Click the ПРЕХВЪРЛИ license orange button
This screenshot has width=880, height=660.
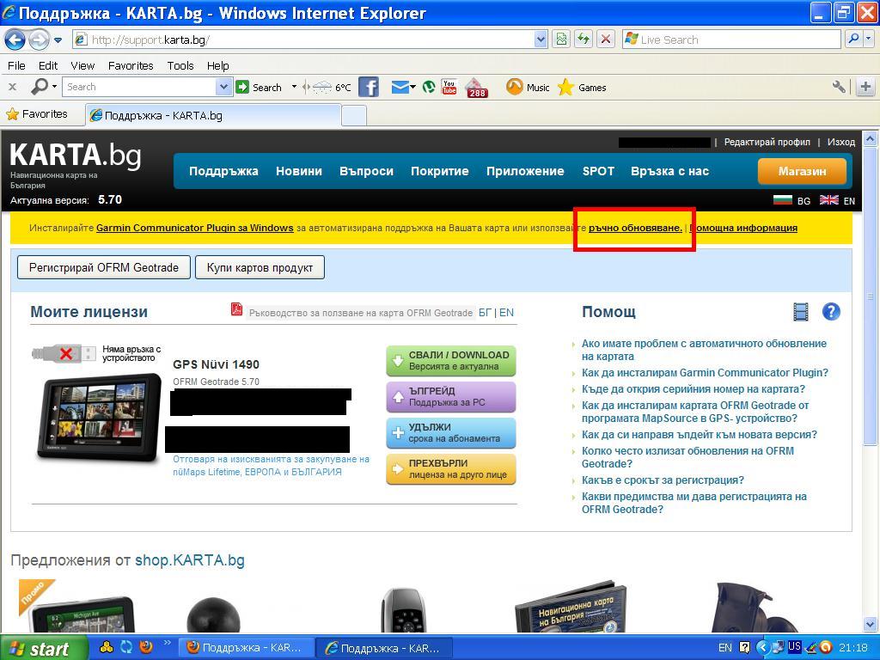(450, 468)
